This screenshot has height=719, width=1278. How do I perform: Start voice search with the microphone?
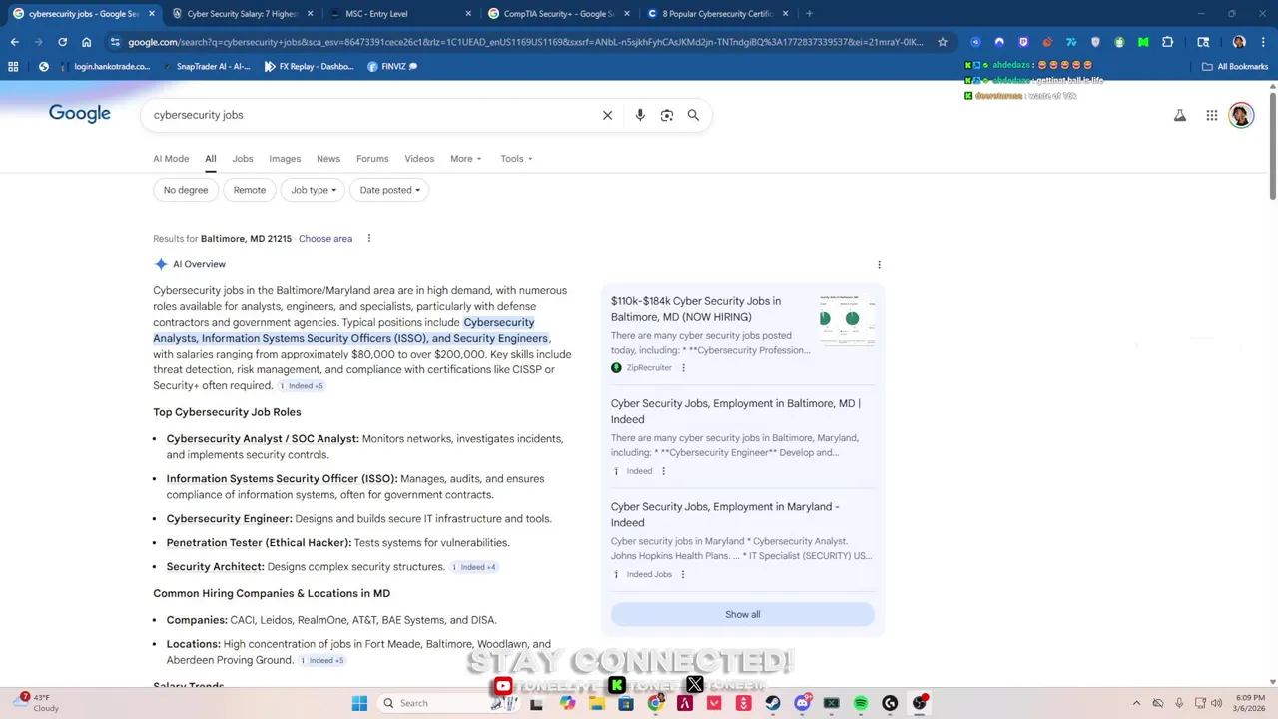point(640,115)
